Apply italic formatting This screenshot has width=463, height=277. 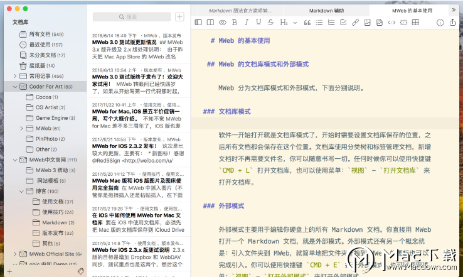[x=247, y=23]
